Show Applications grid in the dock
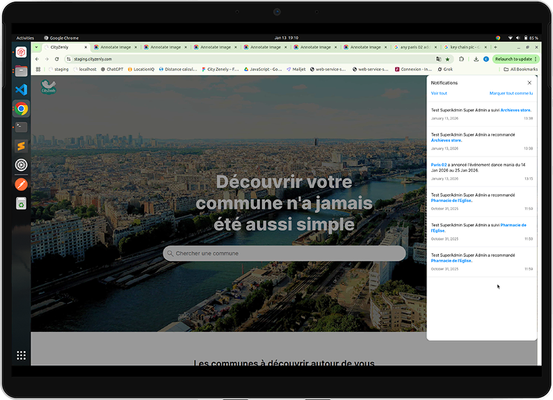 pyautogui.click(x=21, y=355)
